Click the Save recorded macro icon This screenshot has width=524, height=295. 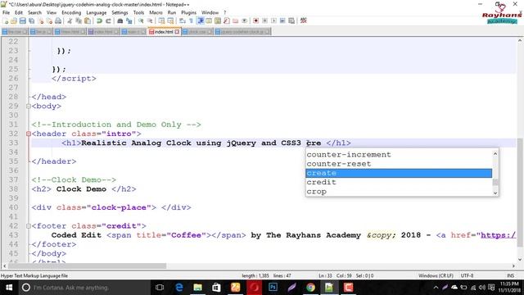(x=291, y=20)
